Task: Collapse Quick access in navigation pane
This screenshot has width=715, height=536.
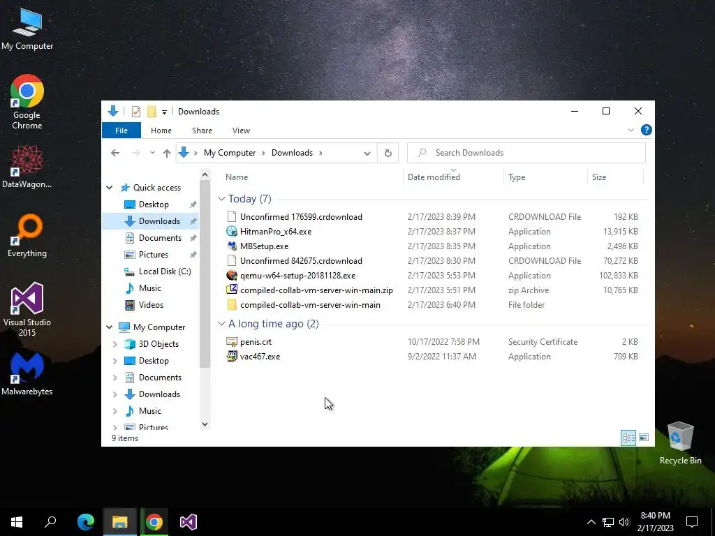Action: click(110, 188)
